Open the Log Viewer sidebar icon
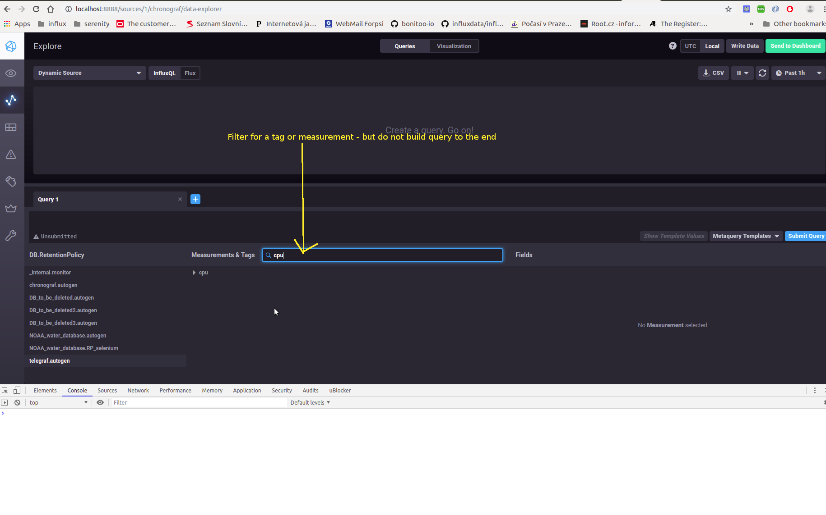The width and height of the screenshot is (826, 515). coord(11,181)
